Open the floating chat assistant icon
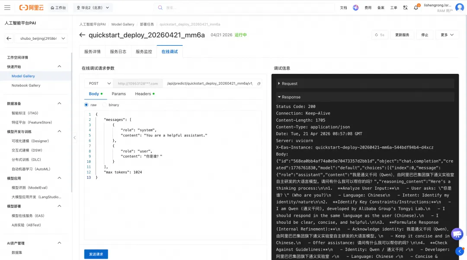Screen dimensions: 467x260 point(457,234)
